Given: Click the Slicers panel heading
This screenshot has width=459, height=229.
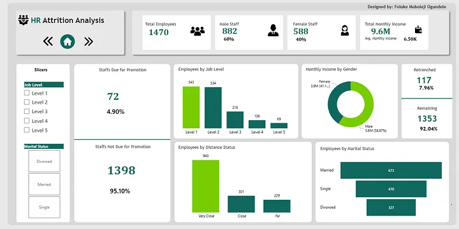Looking at the screenshot, I should point(41,70).
